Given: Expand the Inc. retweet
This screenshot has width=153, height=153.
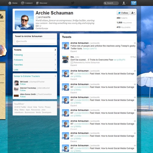Looking at the screenshot, I should pyautogui.click(x=73, y=65).
